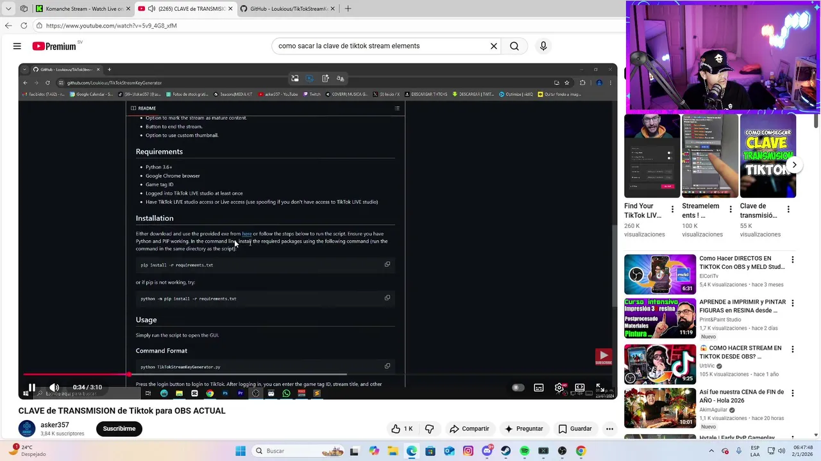This screenshot has height=461, width=821.
Task: Open Instagram from the taskbar
Action: (468, 451)
